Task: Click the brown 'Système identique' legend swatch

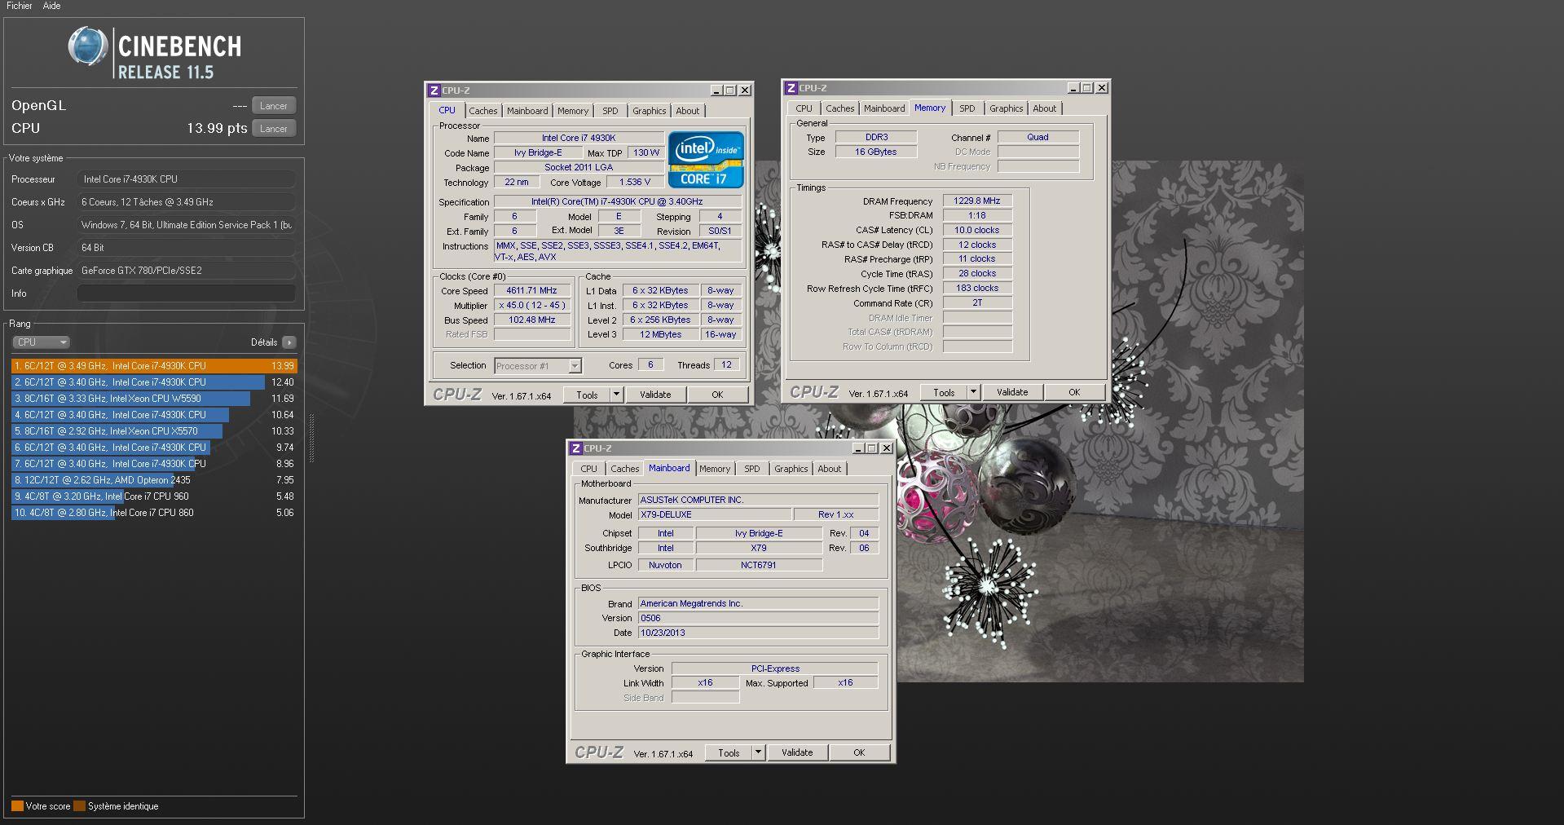Action: click(79, 806)
